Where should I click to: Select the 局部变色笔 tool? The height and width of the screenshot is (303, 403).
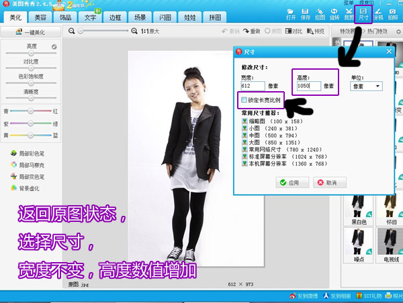[30, 177]
